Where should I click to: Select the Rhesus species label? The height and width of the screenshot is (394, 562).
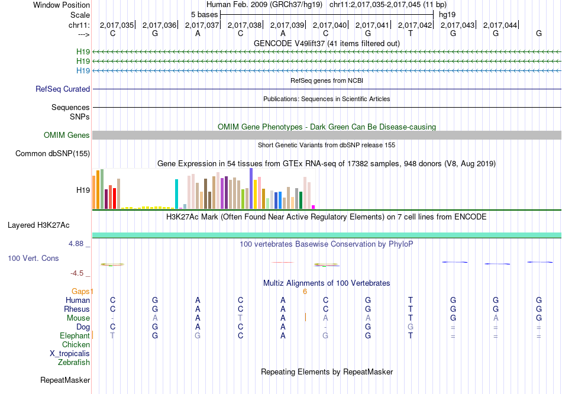(77, 309)
